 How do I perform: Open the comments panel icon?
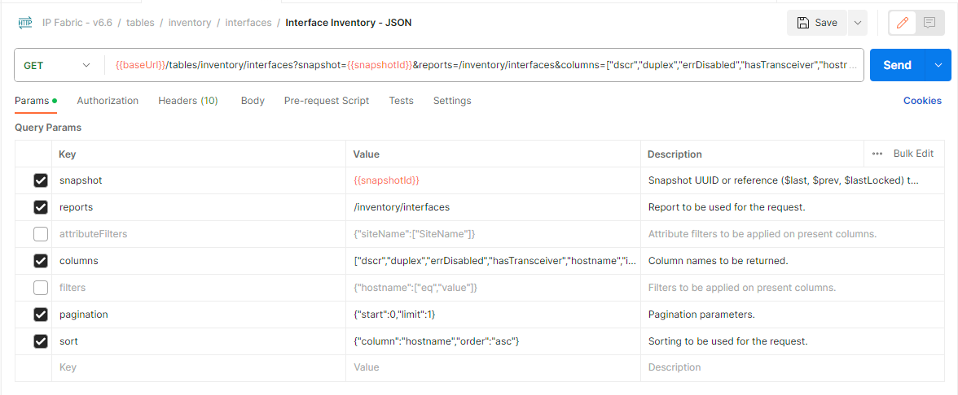point(929,23)
